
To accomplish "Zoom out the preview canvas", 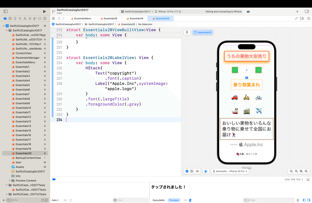I will 291,171.
